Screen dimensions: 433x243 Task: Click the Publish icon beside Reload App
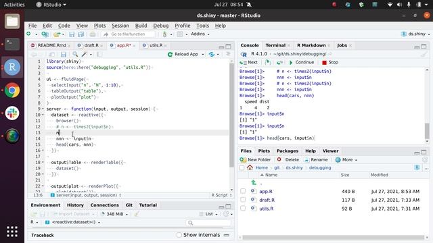(x=212, y=54)
